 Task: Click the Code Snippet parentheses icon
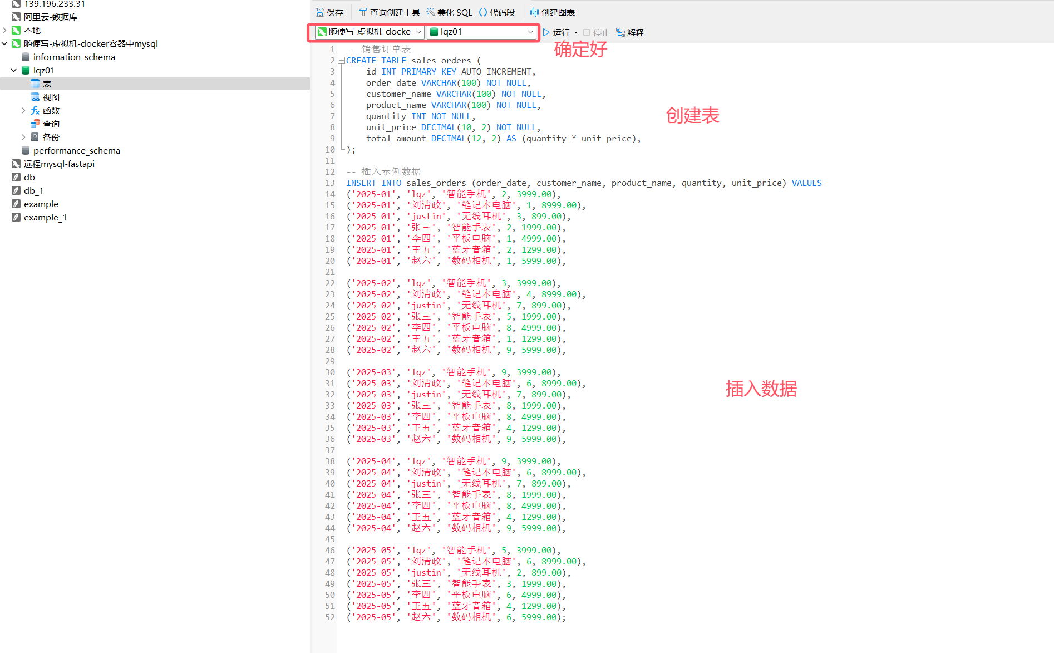click(x=483, y=12)
